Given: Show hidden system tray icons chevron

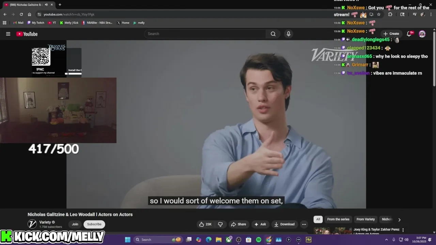Looking at the screenshot, I should (x=386, y=240).
